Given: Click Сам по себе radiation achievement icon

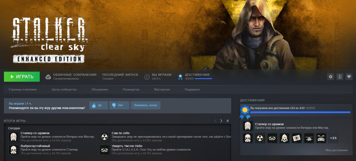Looking at the screenshot, I should pos(104,137).
